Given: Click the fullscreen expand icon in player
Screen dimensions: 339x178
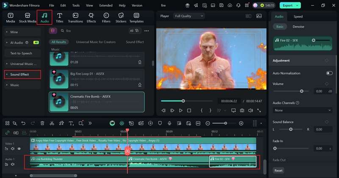Looking at the screenshot, I should 259,111.
